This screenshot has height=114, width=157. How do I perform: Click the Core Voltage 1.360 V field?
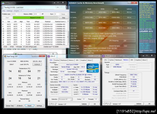[81, 72]
